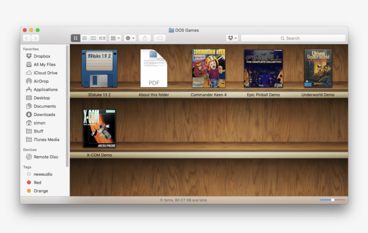Click the sidebar scrollbar
368x233 pixels.
[x=67, y=106]
